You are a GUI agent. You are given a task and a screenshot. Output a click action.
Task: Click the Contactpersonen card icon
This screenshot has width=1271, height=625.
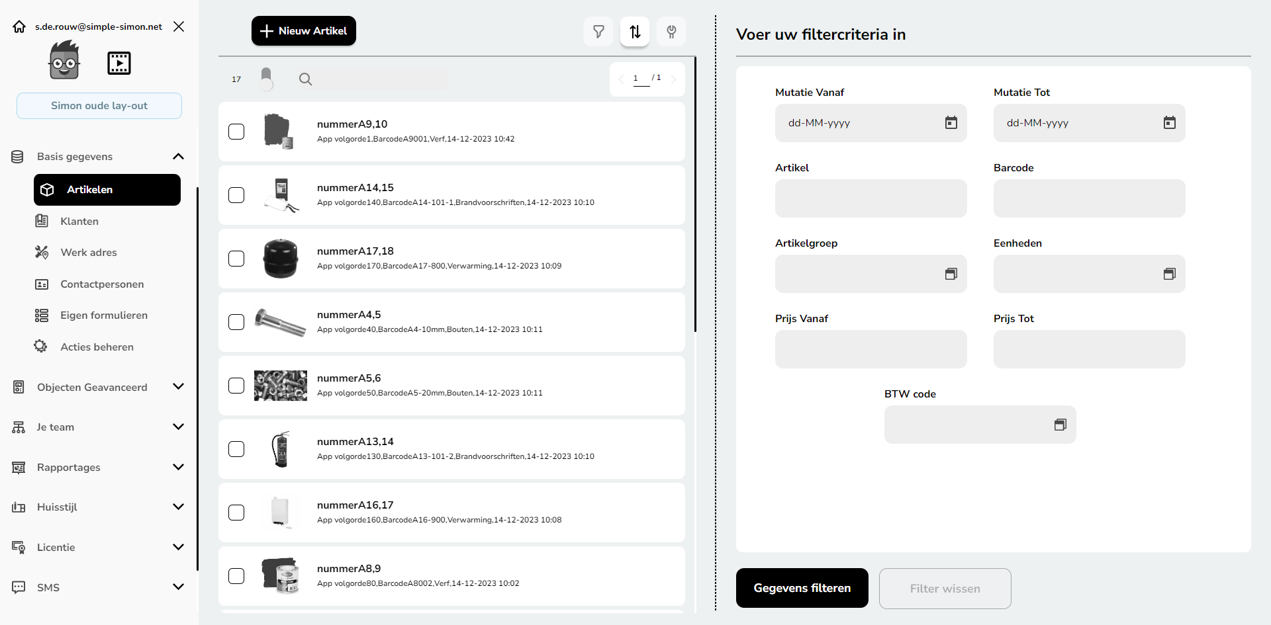42,284
